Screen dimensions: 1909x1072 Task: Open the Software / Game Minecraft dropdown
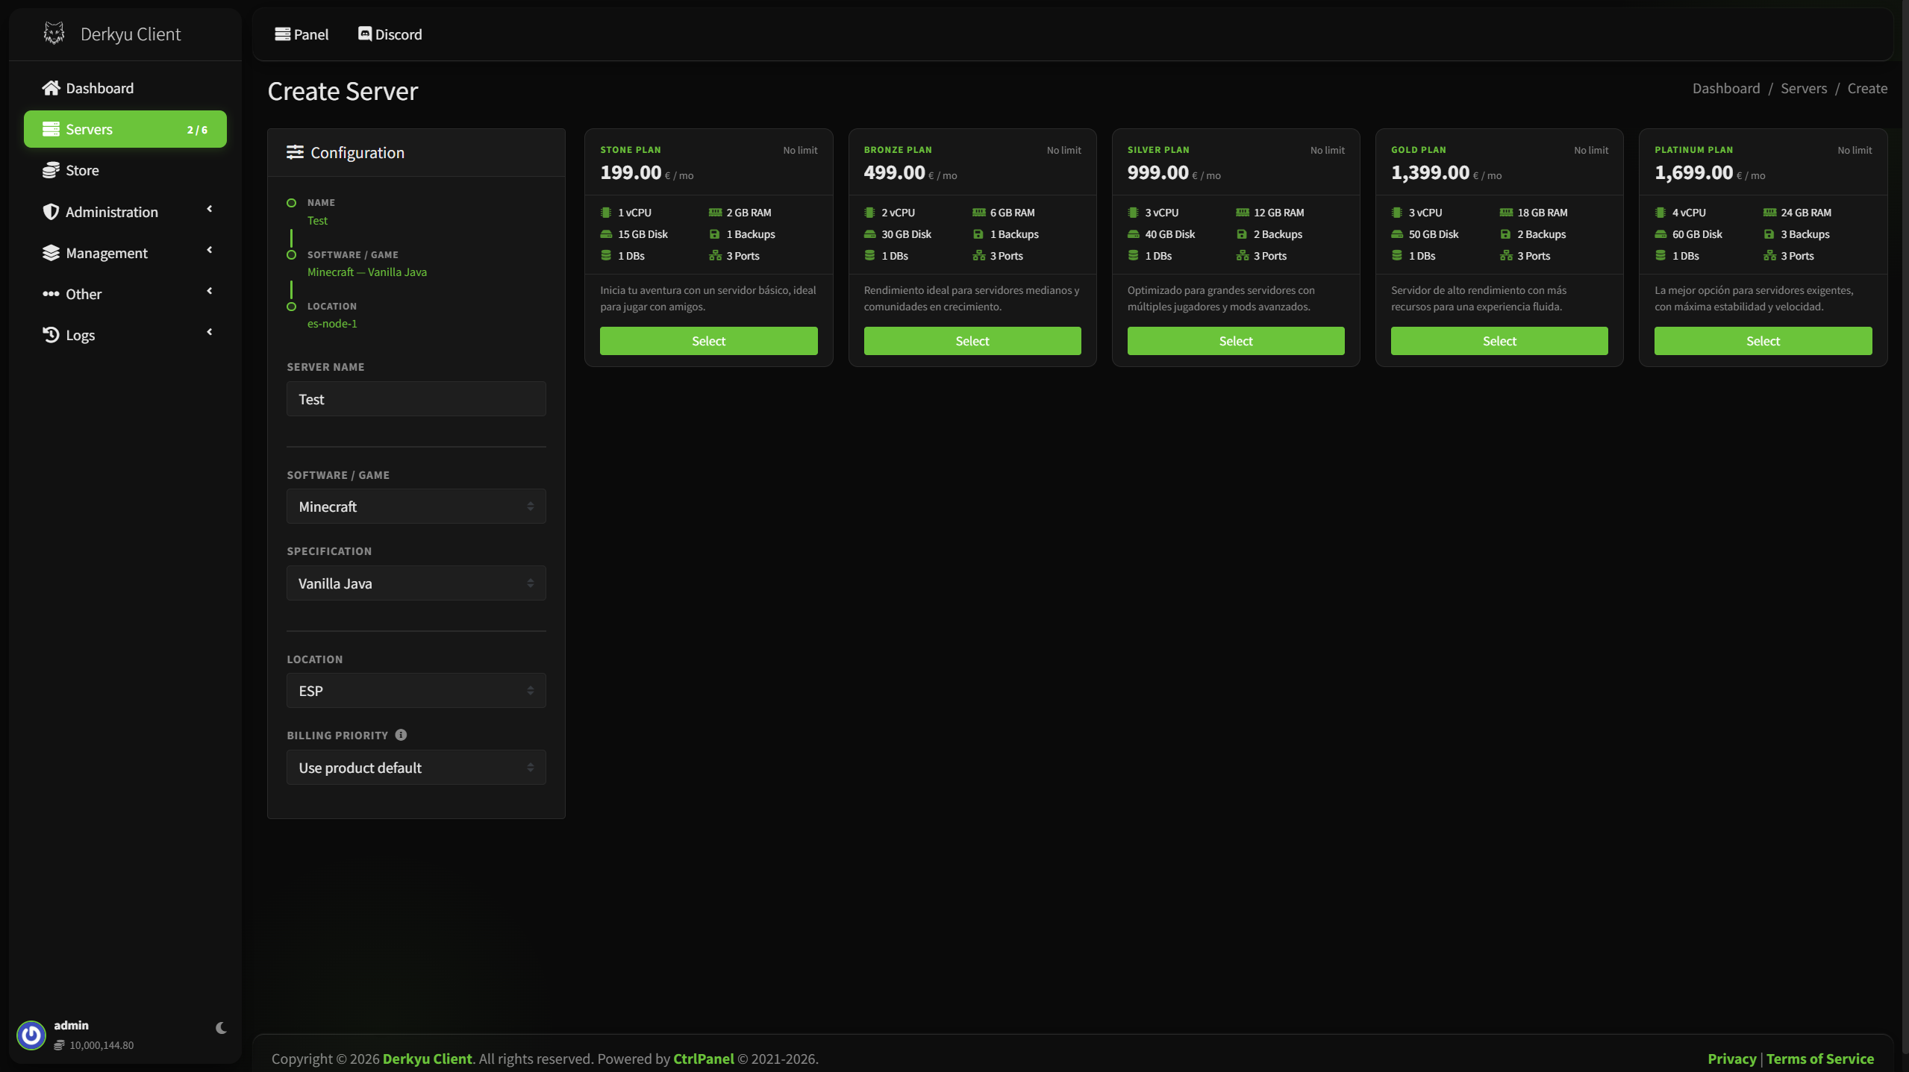click(x=416, y=507)
